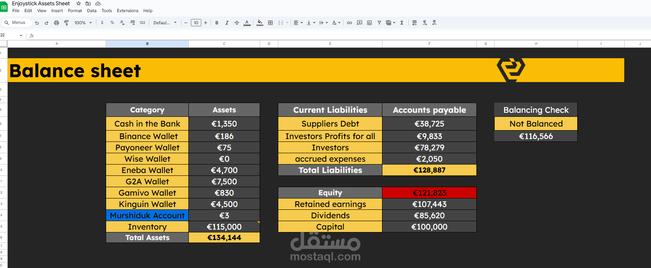
Task: Increase decimal places
Action: [x=132, y=23]
